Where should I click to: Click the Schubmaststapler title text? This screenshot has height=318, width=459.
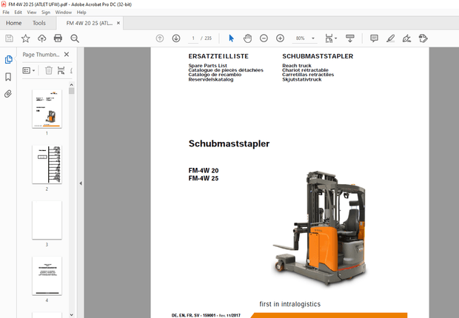point(229,143)
